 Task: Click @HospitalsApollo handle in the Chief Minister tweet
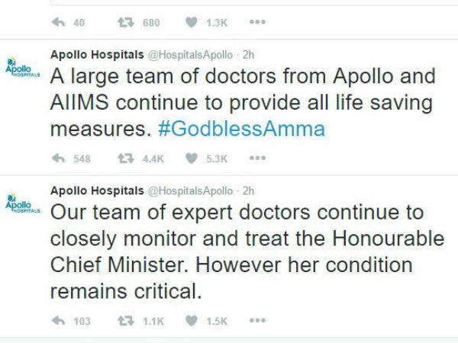pyautogui.click(x=190, y=191)
